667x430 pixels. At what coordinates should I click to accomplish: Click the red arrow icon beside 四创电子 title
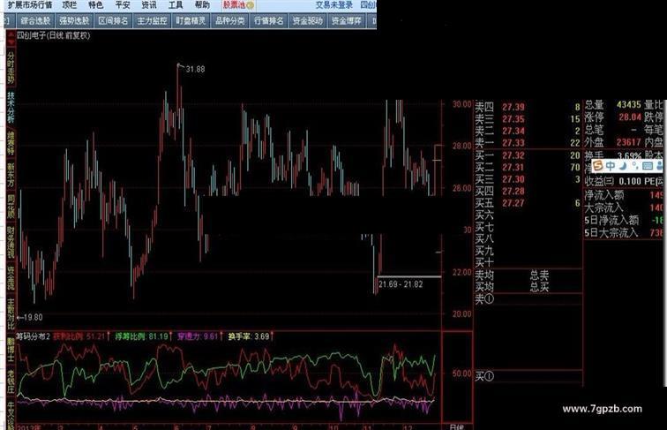[x=11, y=36]
